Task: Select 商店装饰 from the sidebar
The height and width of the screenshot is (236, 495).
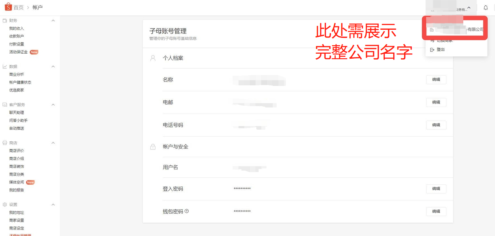Action: [17, 166]
